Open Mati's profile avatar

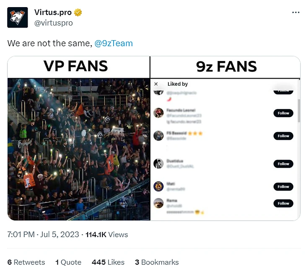coord(158,187)
